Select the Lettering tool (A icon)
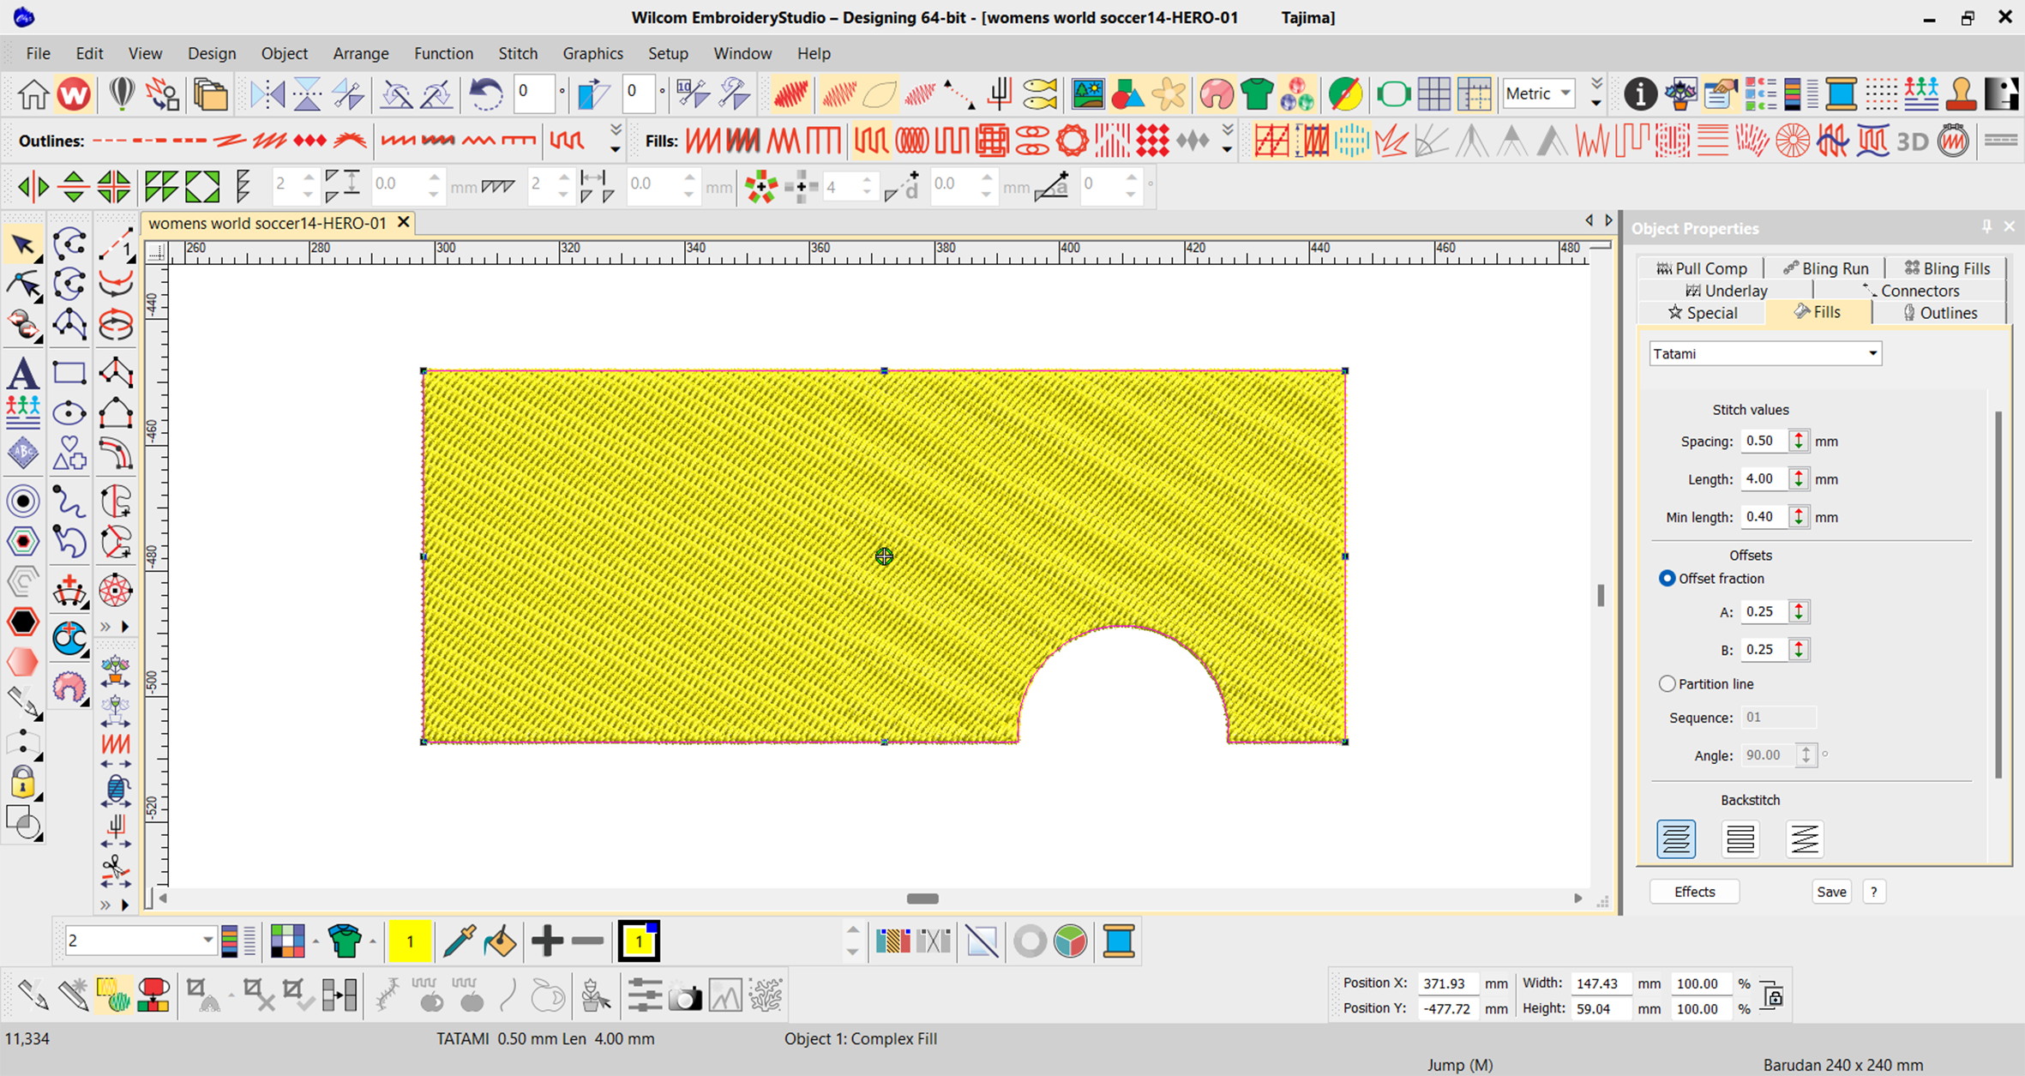 click(23, 374)
